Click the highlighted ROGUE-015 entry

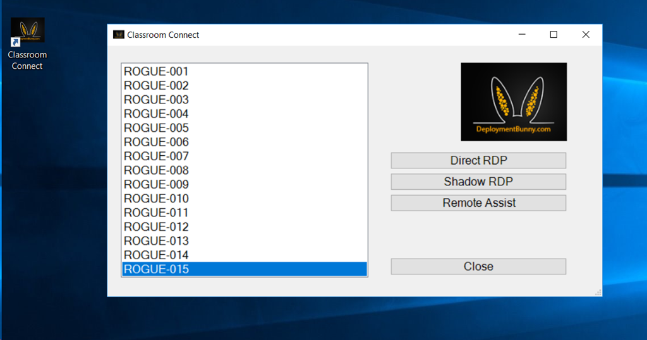tap(156, 269)
